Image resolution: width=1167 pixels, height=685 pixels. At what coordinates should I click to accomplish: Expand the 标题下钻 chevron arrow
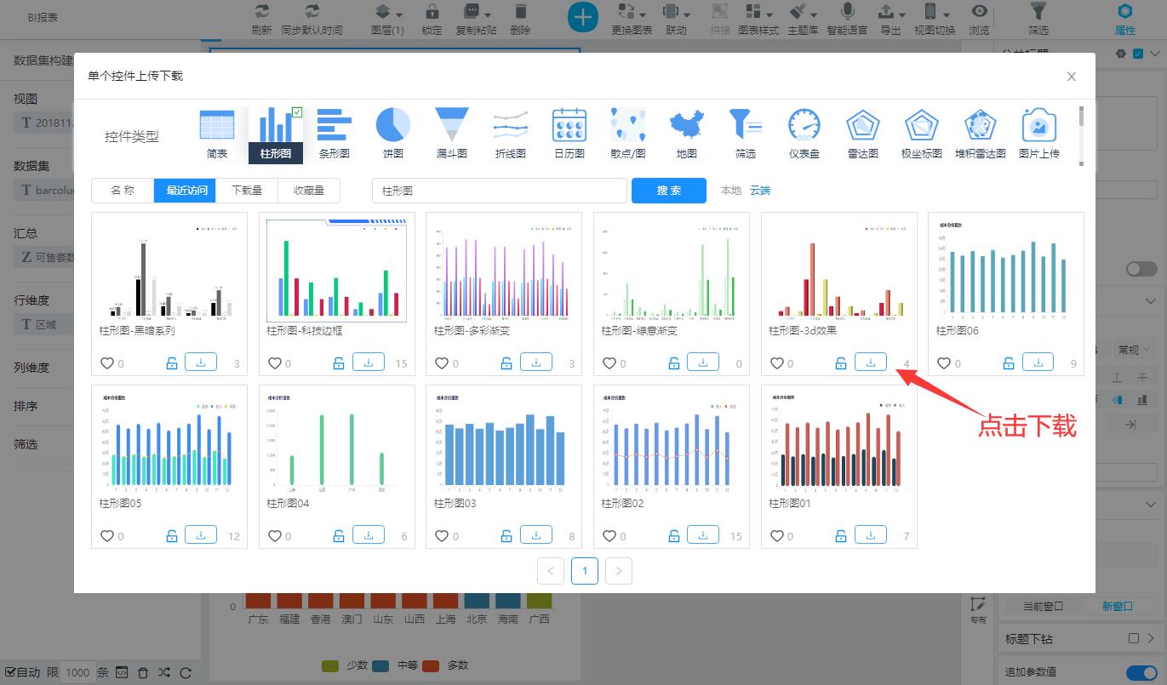tap(1151, 638)
